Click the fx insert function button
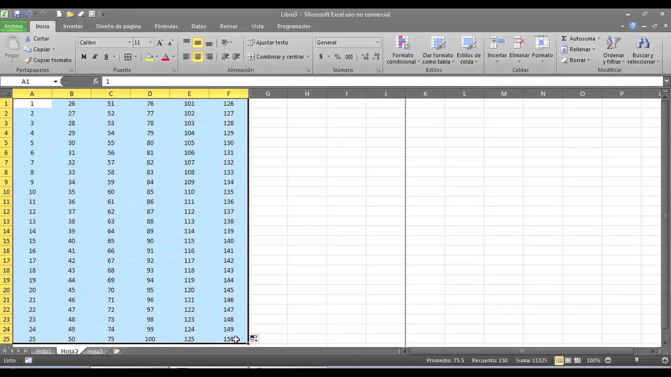The image size is (671, 377). click(x=95, y=82)
